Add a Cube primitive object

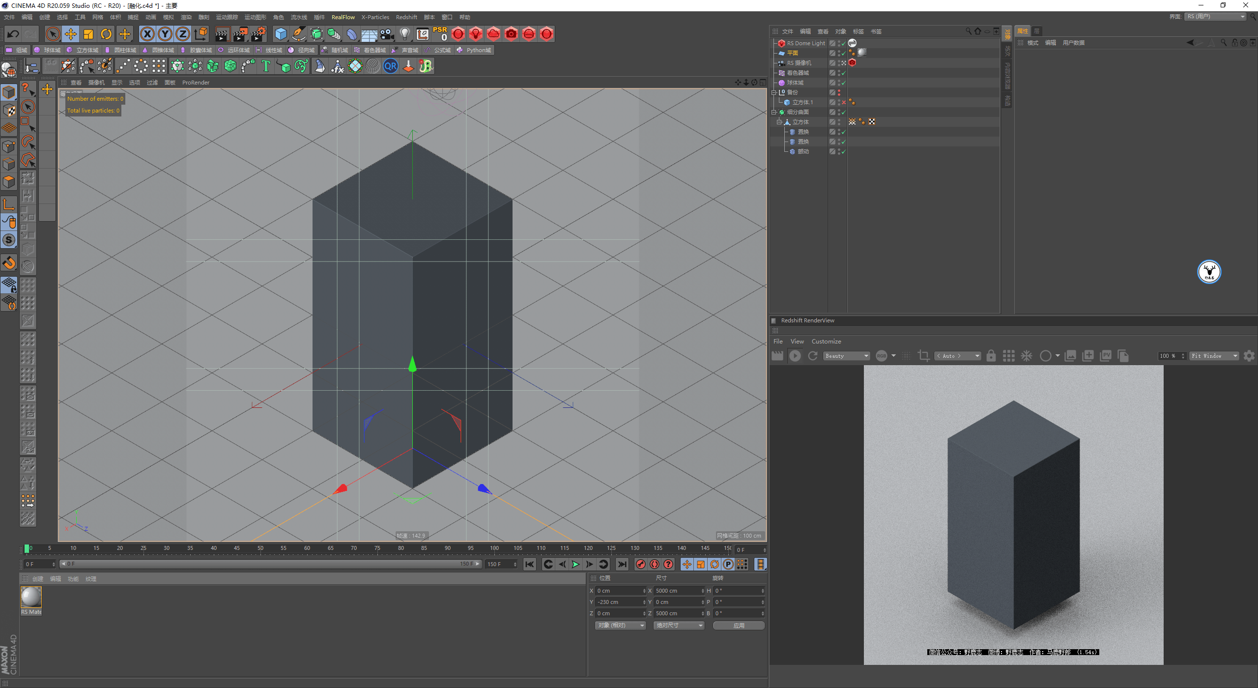[x=281, y=34]
